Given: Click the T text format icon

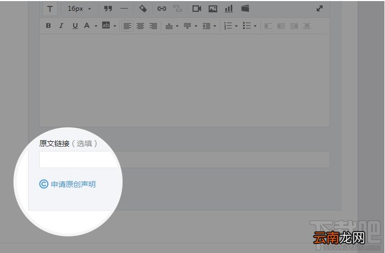Looking at the screenshot, I should 50,9.
